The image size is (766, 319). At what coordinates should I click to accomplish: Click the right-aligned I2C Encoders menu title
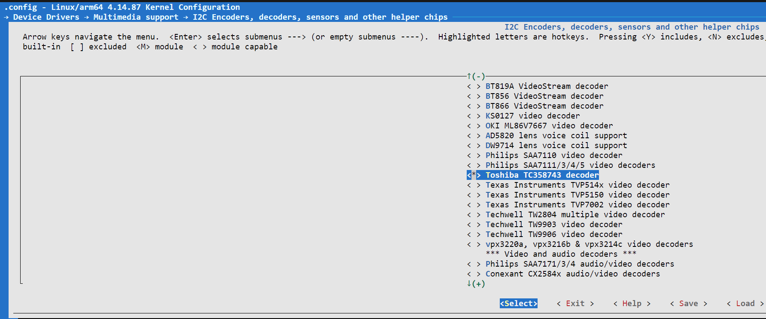632,27
